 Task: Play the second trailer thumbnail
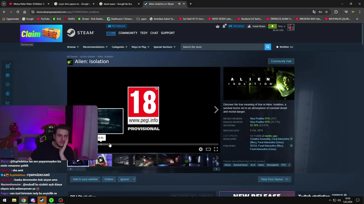pos(101,160)
